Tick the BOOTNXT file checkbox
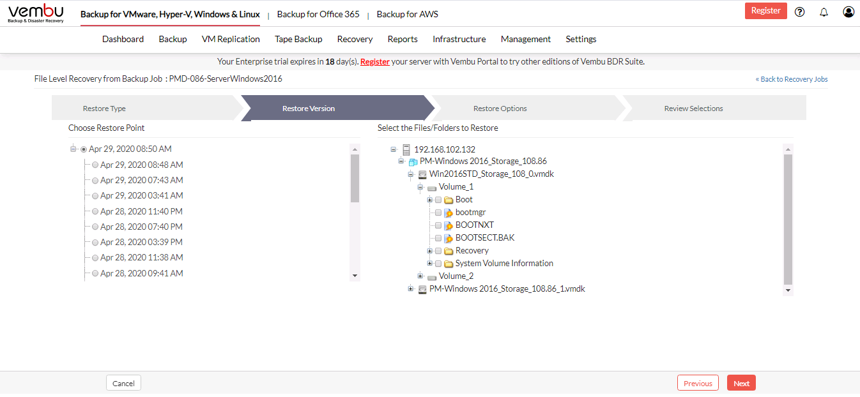The width and height of the screenshot is (860, 397). coord(438,225)
